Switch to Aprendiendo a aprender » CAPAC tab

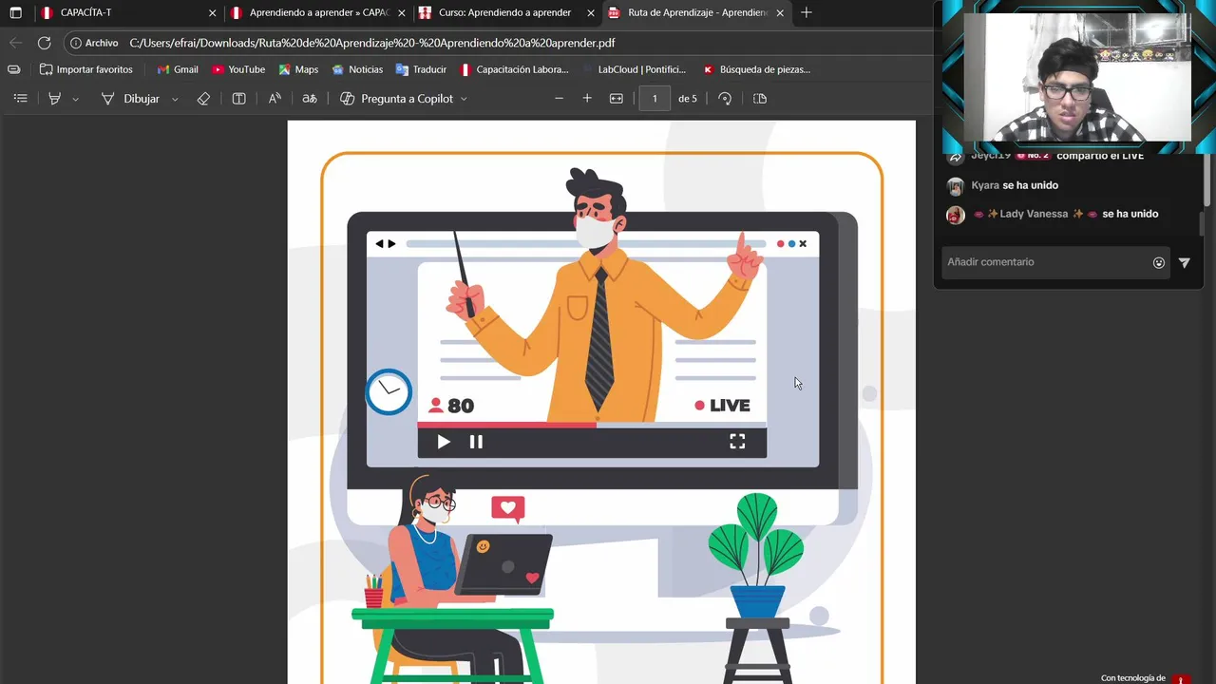click(x=318, y=13)
